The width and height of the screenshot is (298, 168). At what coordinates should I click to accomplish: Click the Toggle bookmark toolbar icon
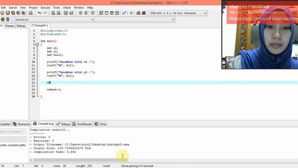coord(7,20)
